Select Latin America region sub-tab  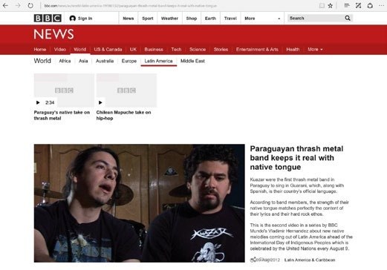(158, 61)
